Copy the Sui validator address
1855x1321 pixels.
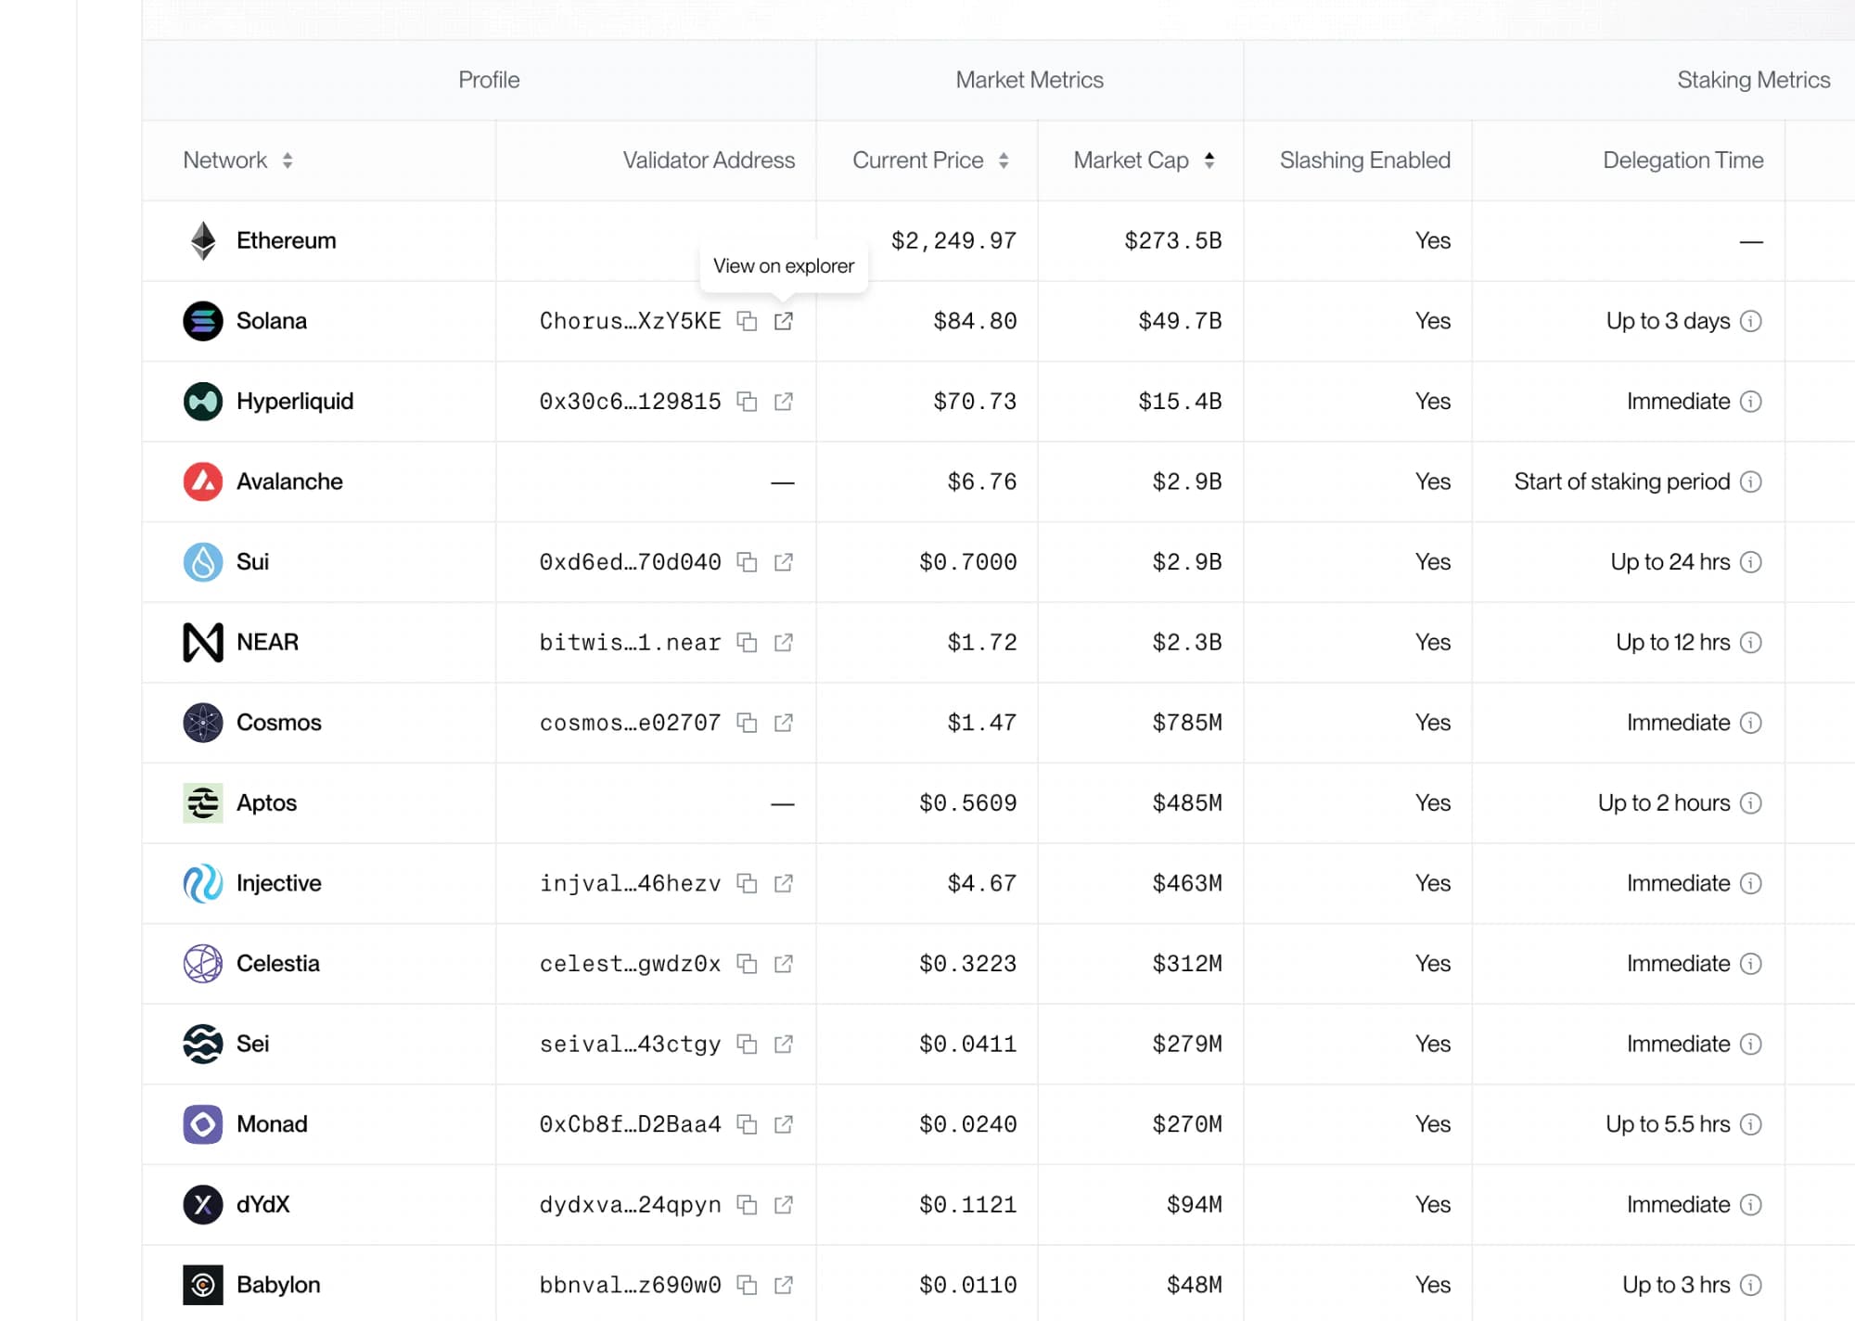(x=747, y=562)
